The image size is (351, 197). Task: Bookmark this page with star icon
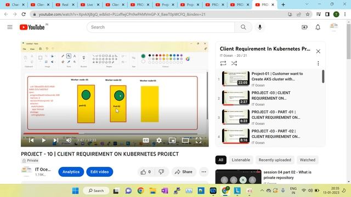[x=308, y=14]
